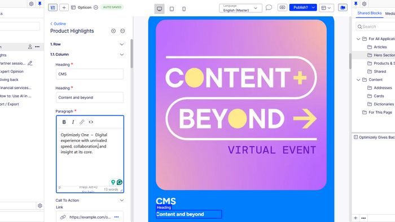Click the Content+ Beyond event image
Screen dimensions: 395x222
point(241,105)
